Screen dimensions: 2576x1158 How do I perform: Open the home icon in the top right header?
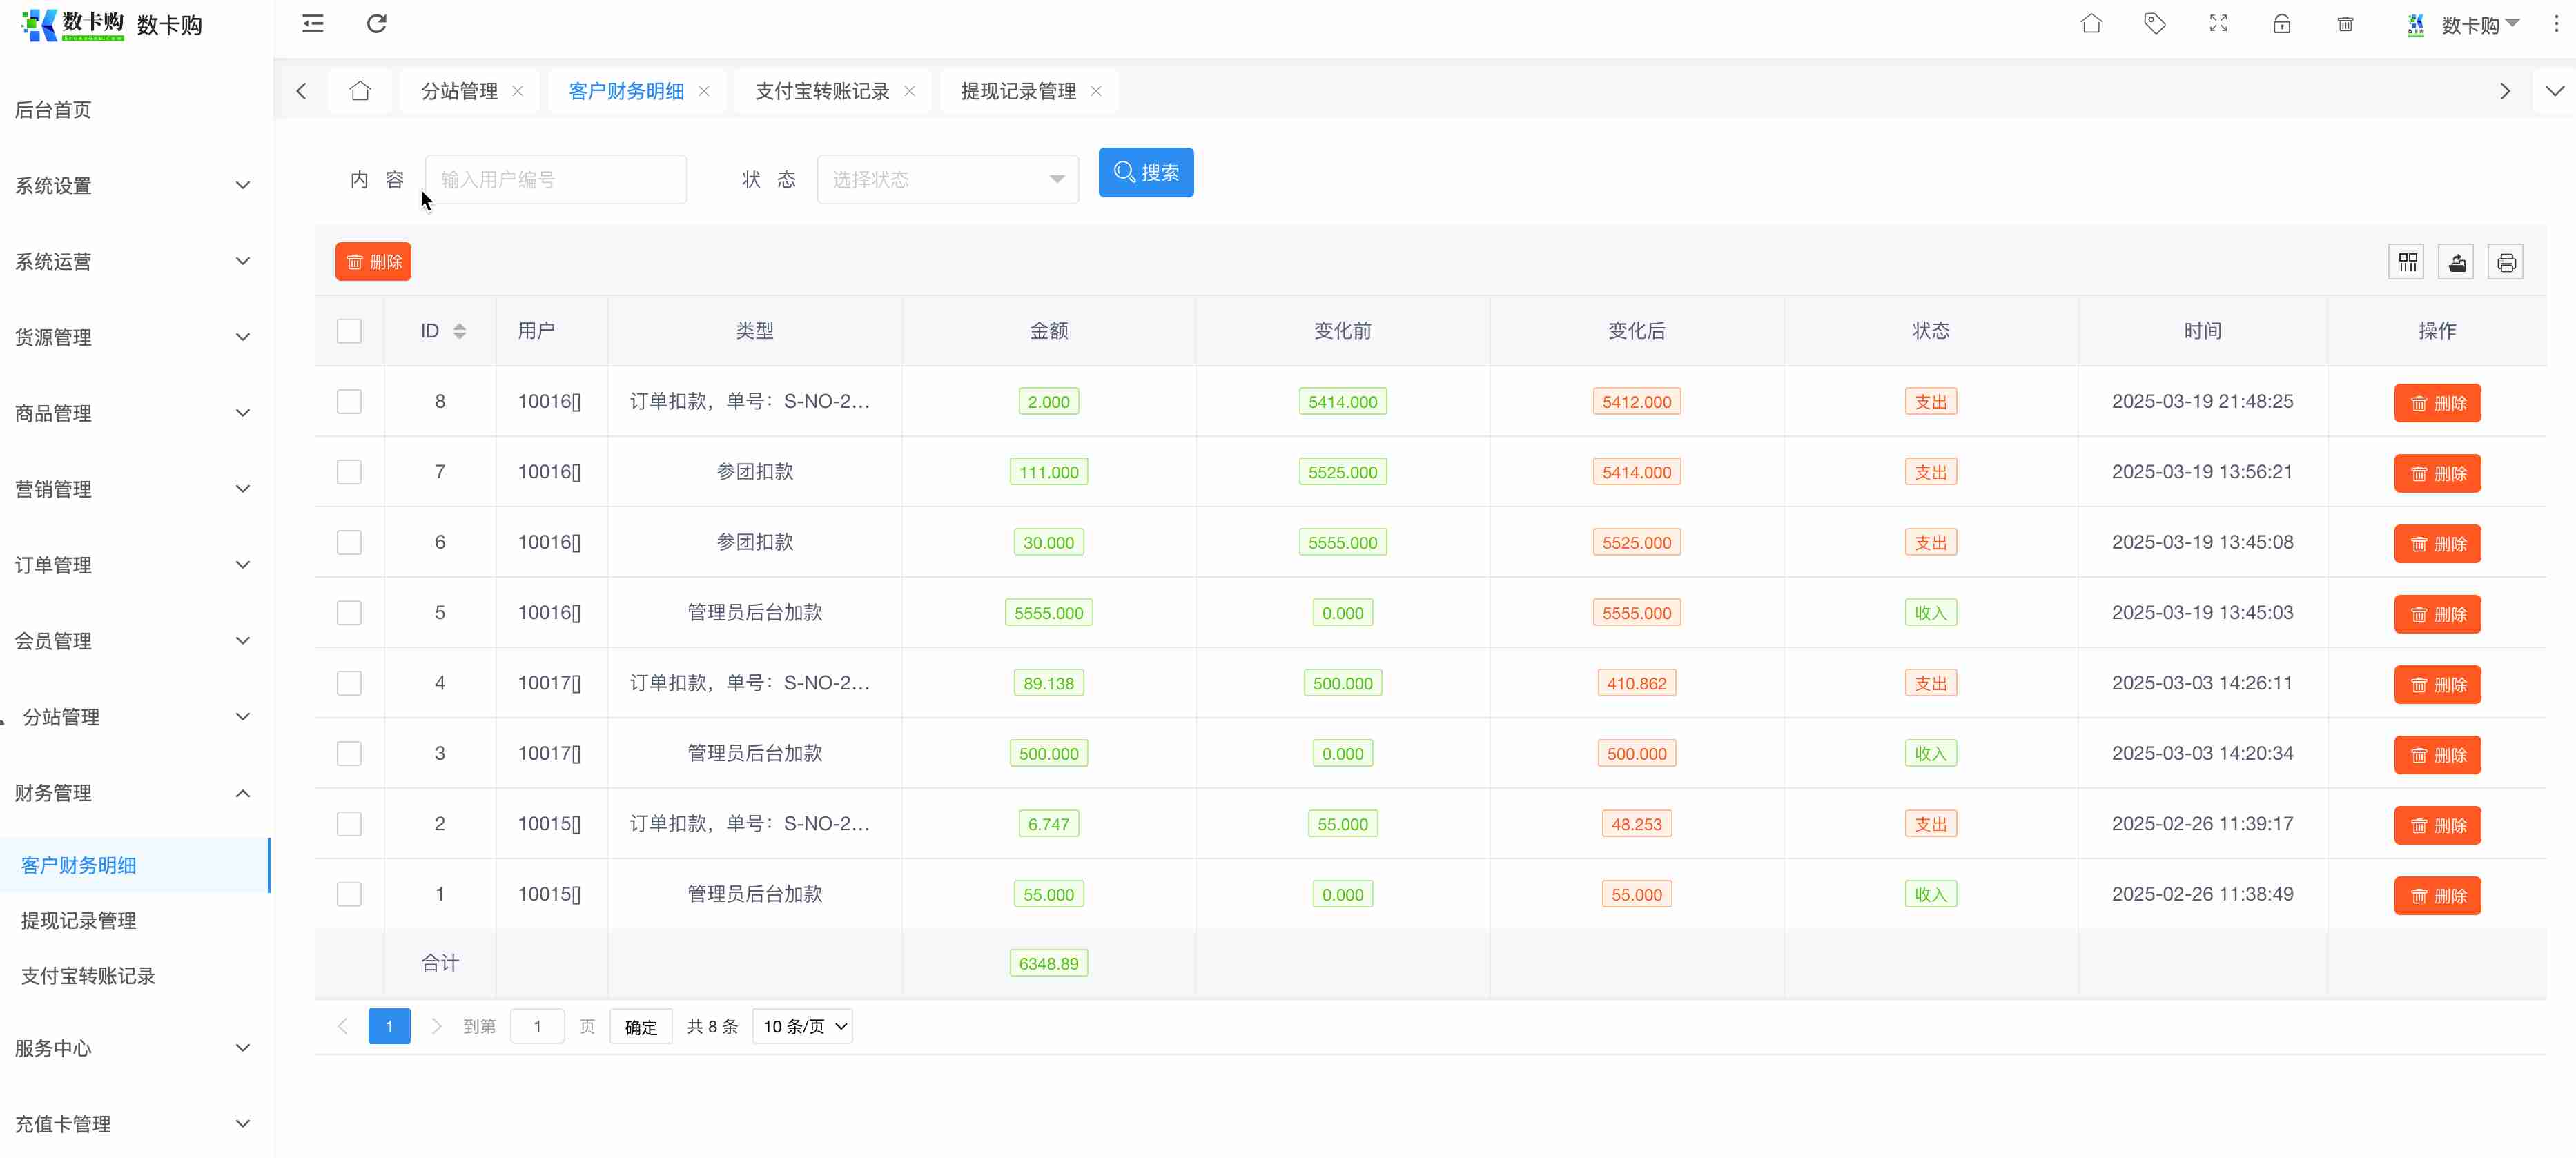(x=2091, y=24)
